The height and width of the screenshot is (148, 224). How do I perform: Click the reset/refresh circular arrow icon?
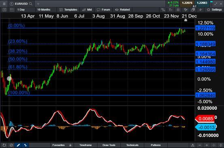(4, 145)
